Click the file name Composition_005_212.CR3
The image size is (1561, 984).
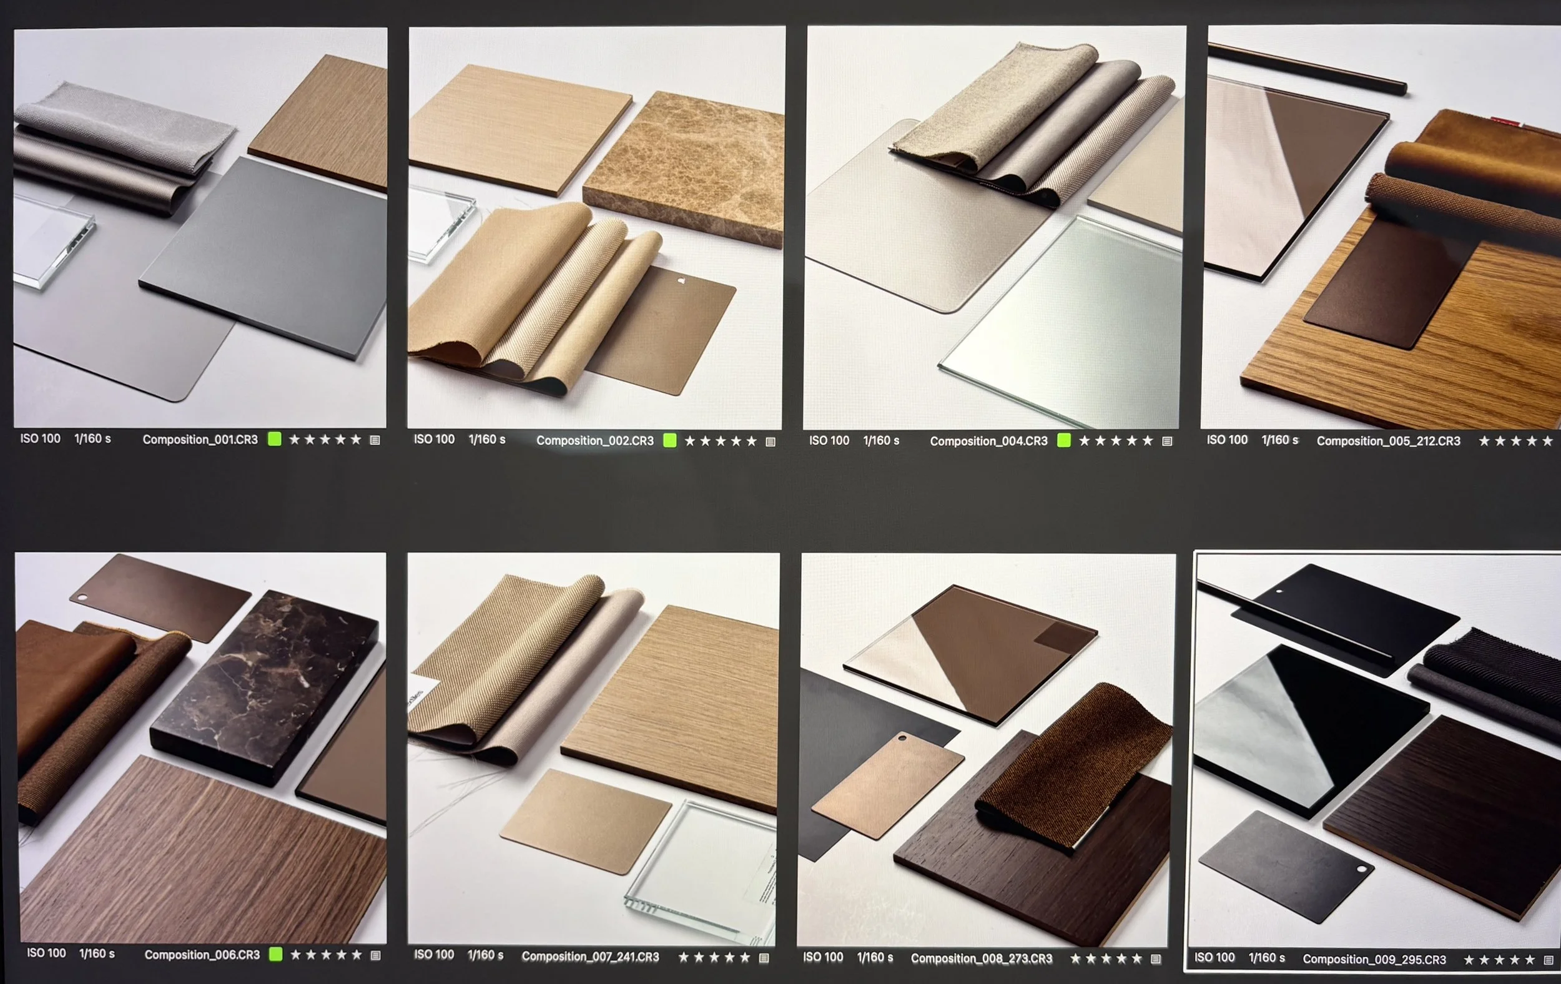click(x=1389, y=441)
